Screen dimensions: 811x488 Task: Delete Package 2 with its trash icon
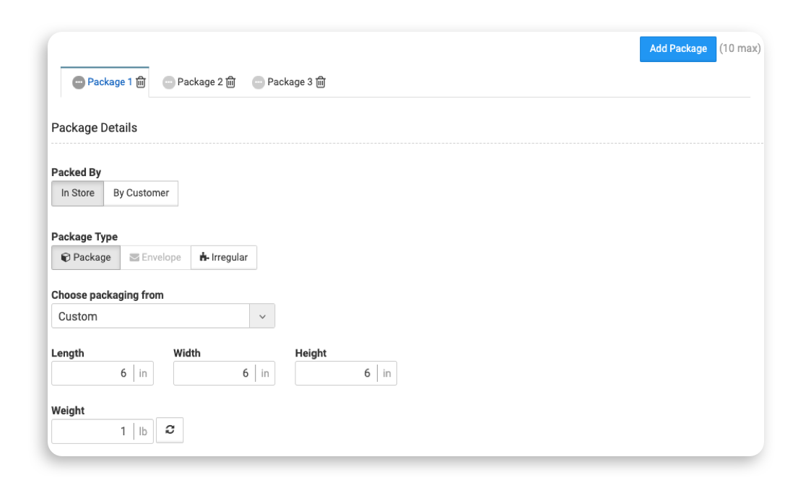pyautogui.click(x=230, y=82)
